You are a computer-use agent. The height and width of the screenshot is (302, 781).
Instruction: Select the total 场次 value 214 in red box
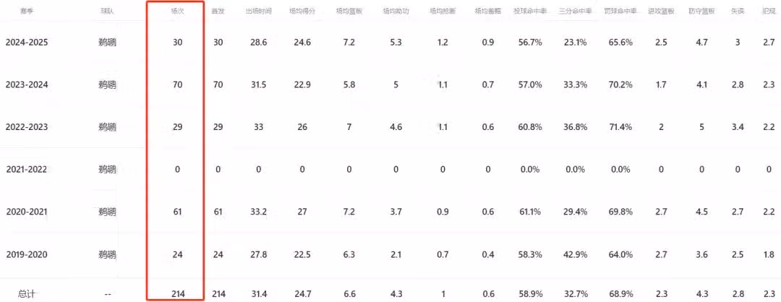[177, 294]
